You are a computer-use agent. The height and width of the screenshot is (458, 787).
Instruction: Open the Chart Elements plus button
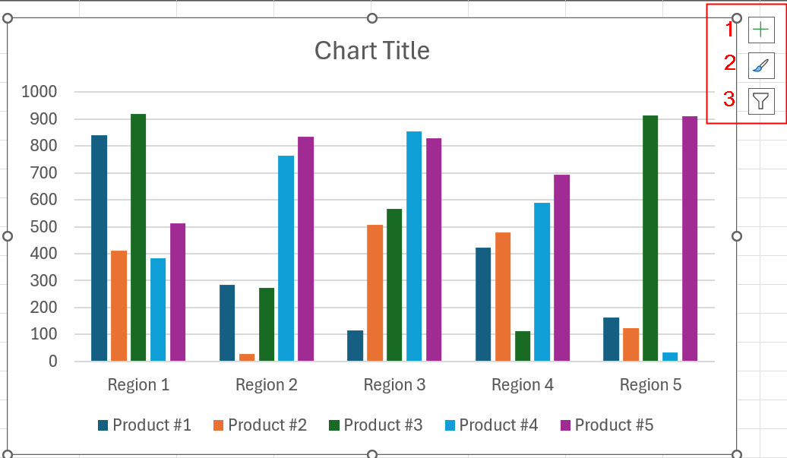tap(761, 30)
